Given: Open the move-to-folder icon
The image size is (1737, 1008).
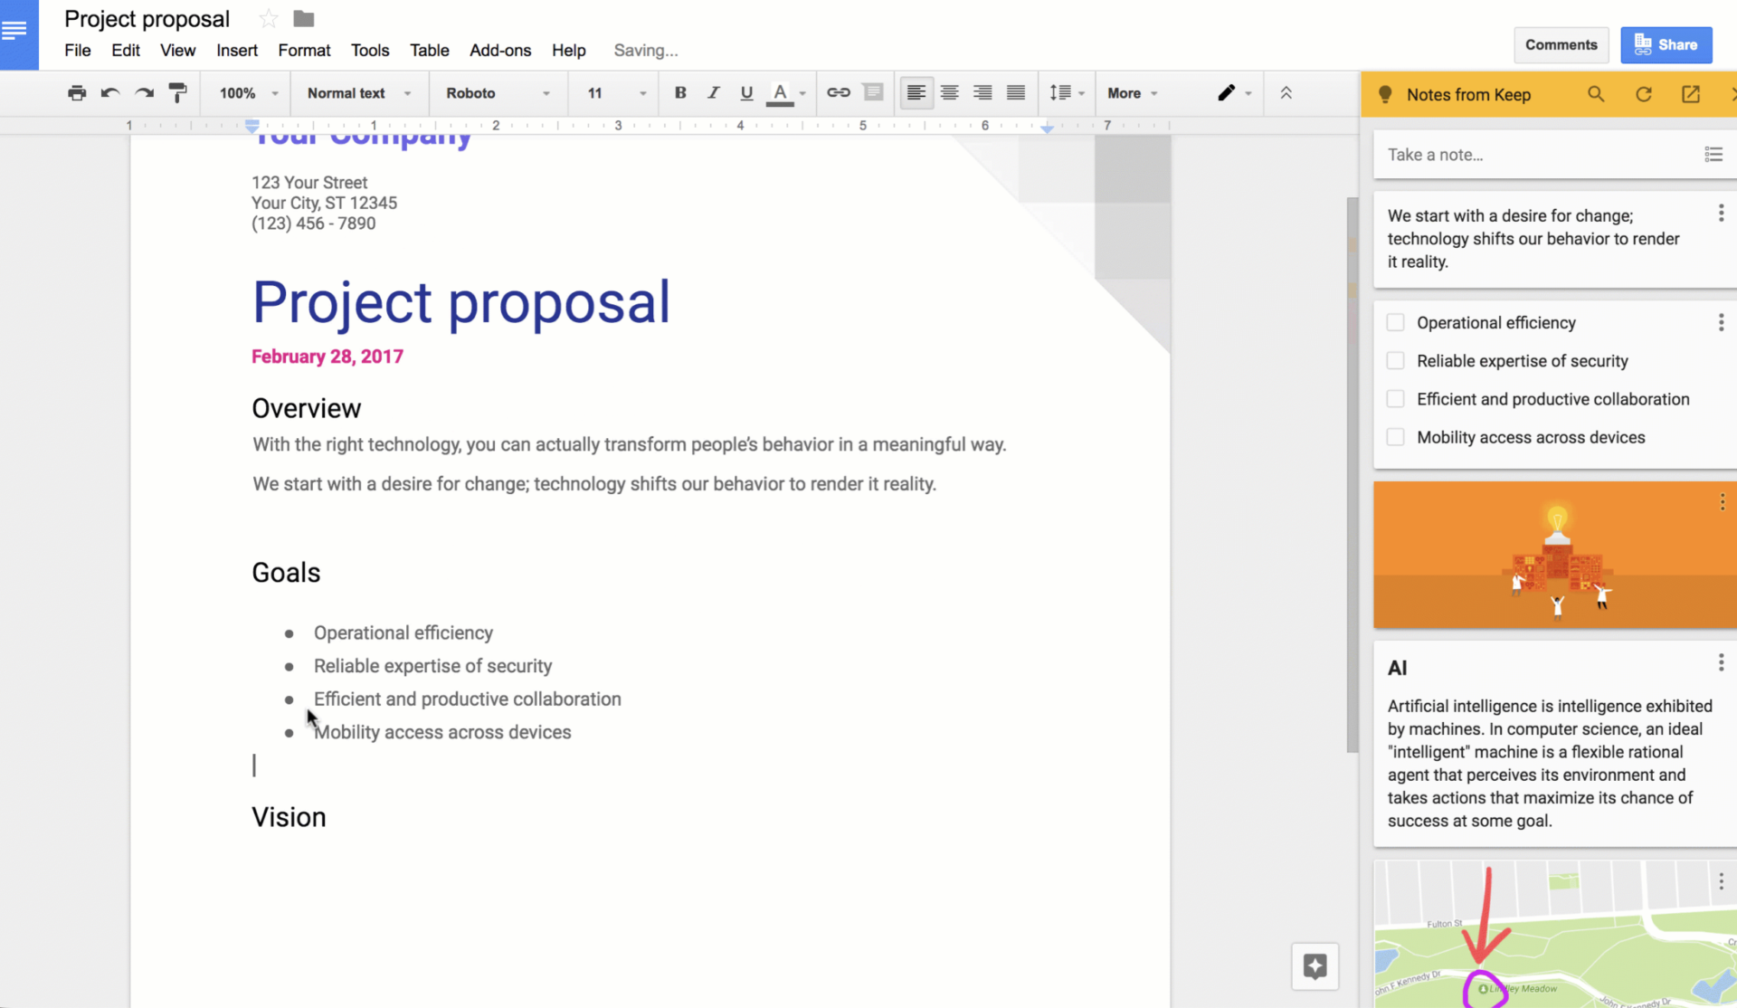Looking at the screenshot, I should [x=304, y=19].
